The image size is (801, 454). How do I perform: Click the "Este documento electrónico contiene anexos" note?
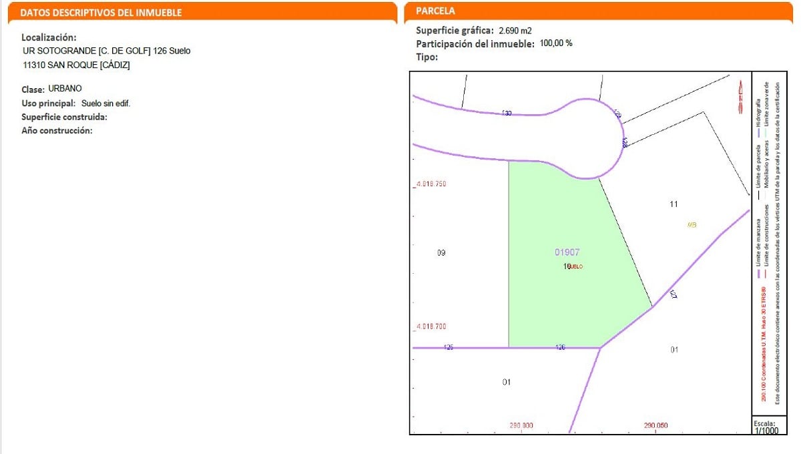click(x=778, y=244)
